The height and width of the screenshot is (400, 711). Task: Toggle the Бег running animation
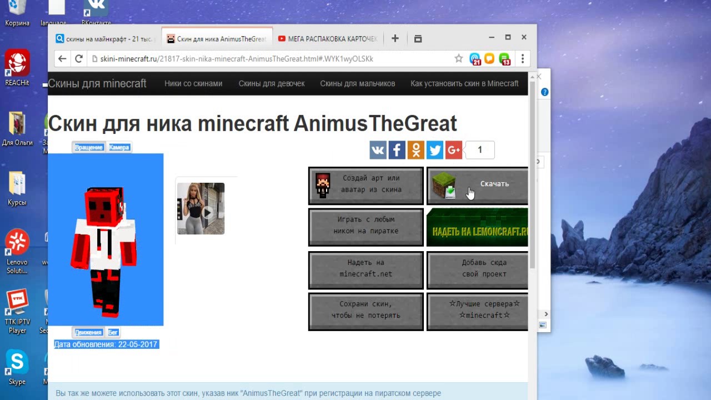113,332
